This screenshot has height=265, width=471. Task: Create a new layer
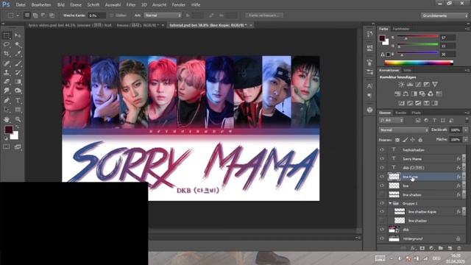tap(450, 248)
